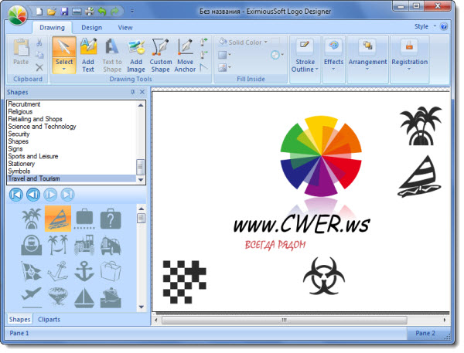
Task: Switch to the Cliparts bottom tab
Action: pos(49,319)
